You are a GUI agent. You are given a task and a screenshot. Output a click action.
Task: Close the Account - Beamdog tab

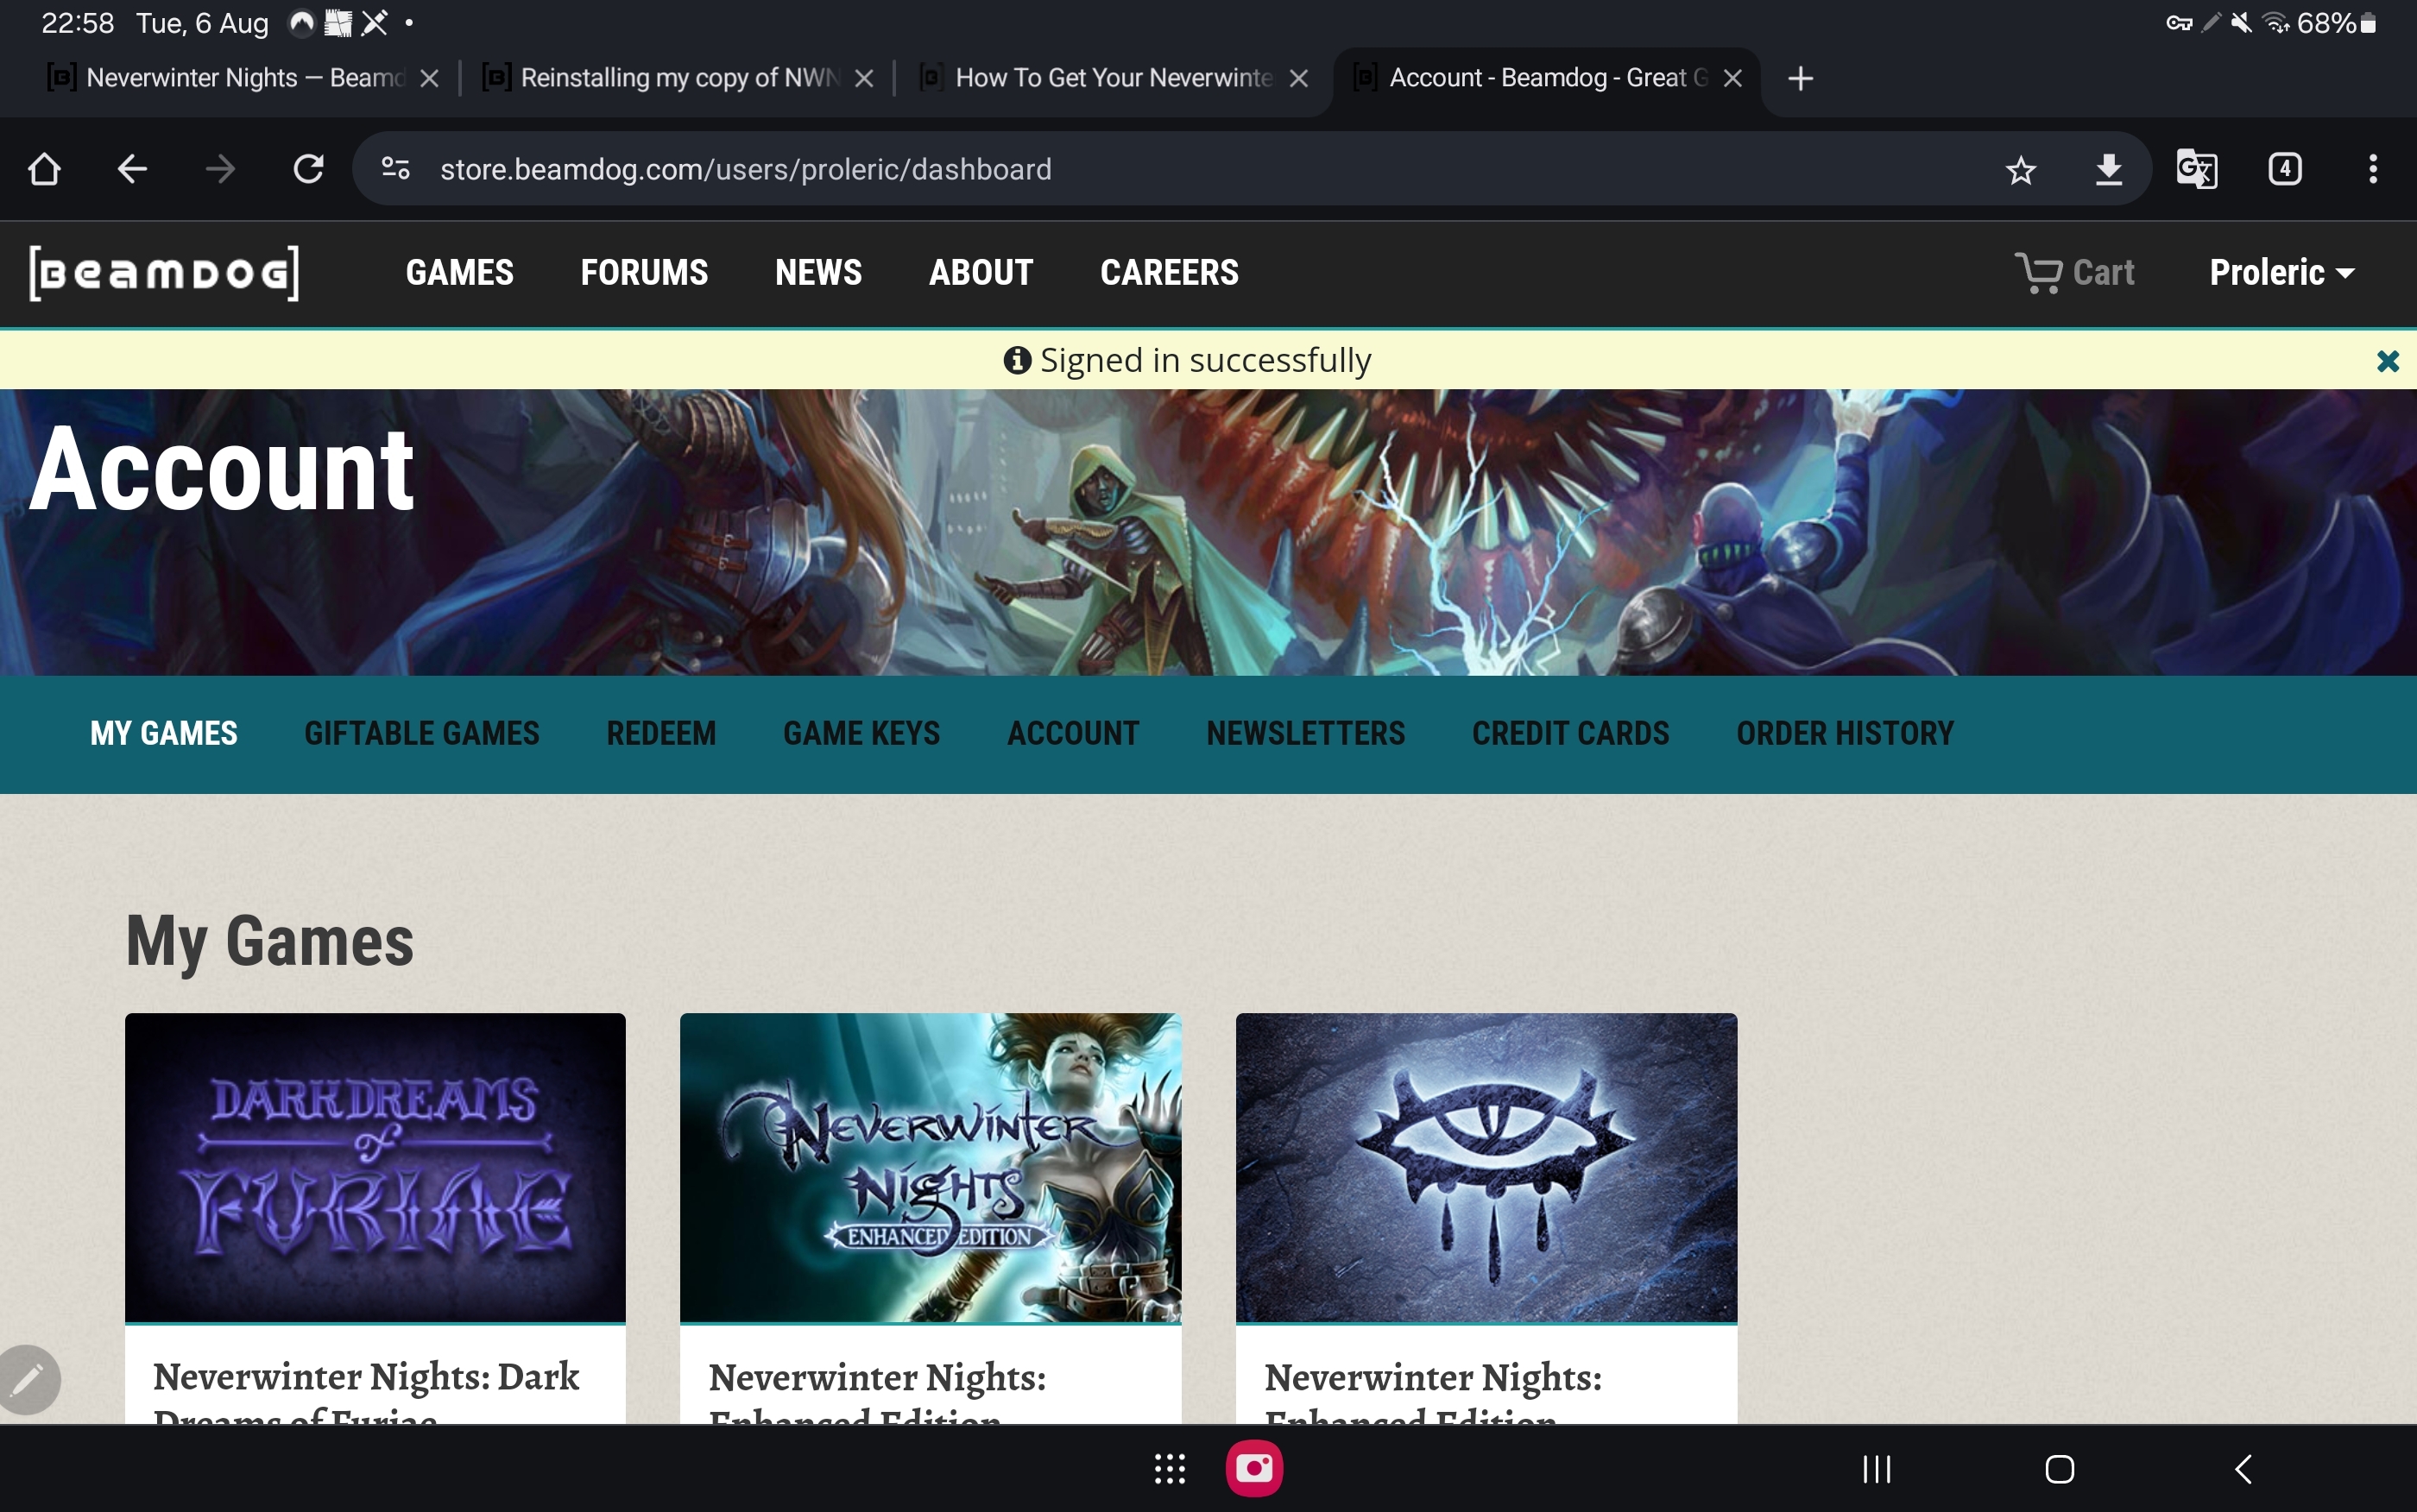coord(1733,78)
